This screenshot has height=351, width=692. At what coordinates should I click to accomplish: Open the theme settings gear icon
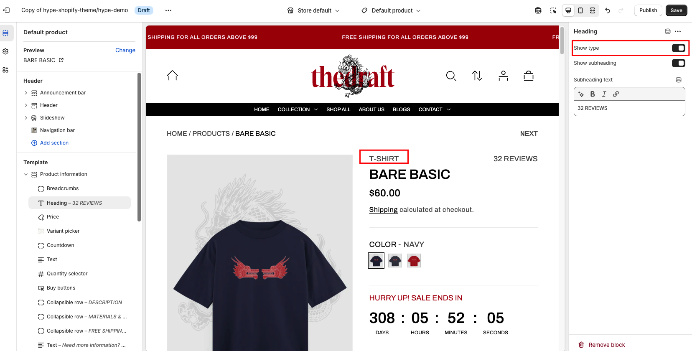click(5, 51)
